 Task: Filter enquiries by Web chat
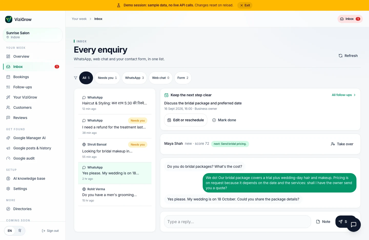(161, 78)
